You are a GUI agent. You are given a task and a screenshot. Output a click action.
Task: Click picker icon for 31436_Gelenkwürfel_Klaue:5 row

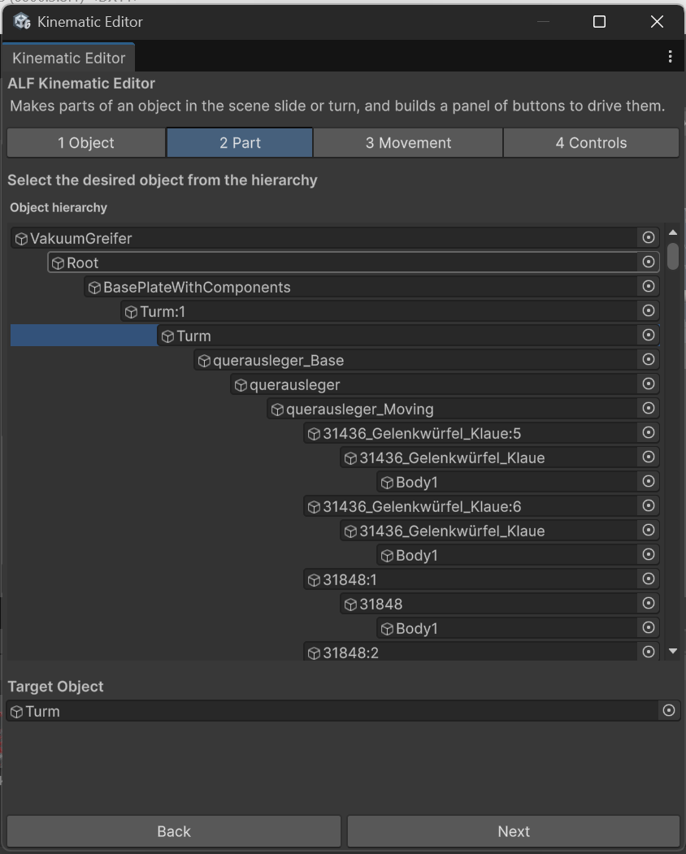tap(649, 432)
